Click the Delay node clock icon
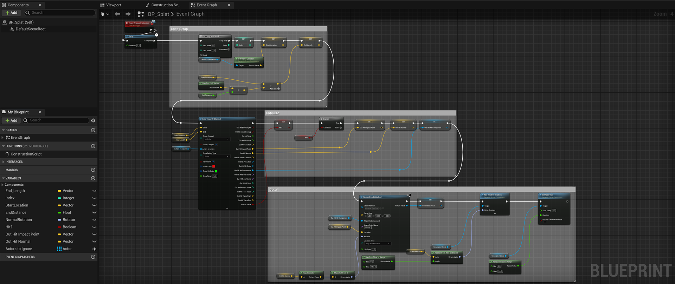 coord(156,35)
